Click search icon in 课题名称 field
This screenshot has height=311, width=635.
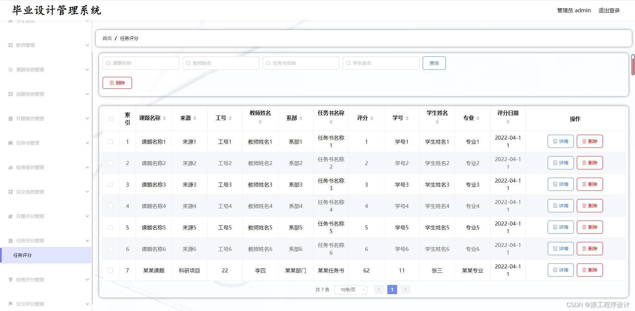click(108, 63)
